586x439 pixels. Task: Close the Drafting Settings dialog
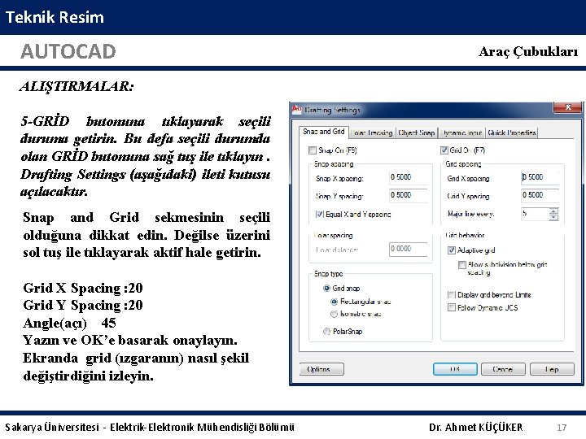click(567, 107)
